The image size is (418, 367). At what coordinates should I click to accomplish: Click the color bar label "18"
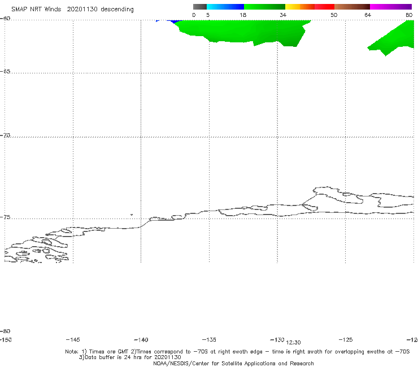243,15
